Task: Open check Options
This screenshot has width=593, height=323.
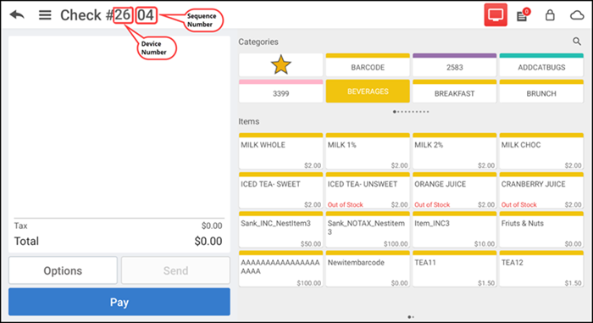Action: 63,270
